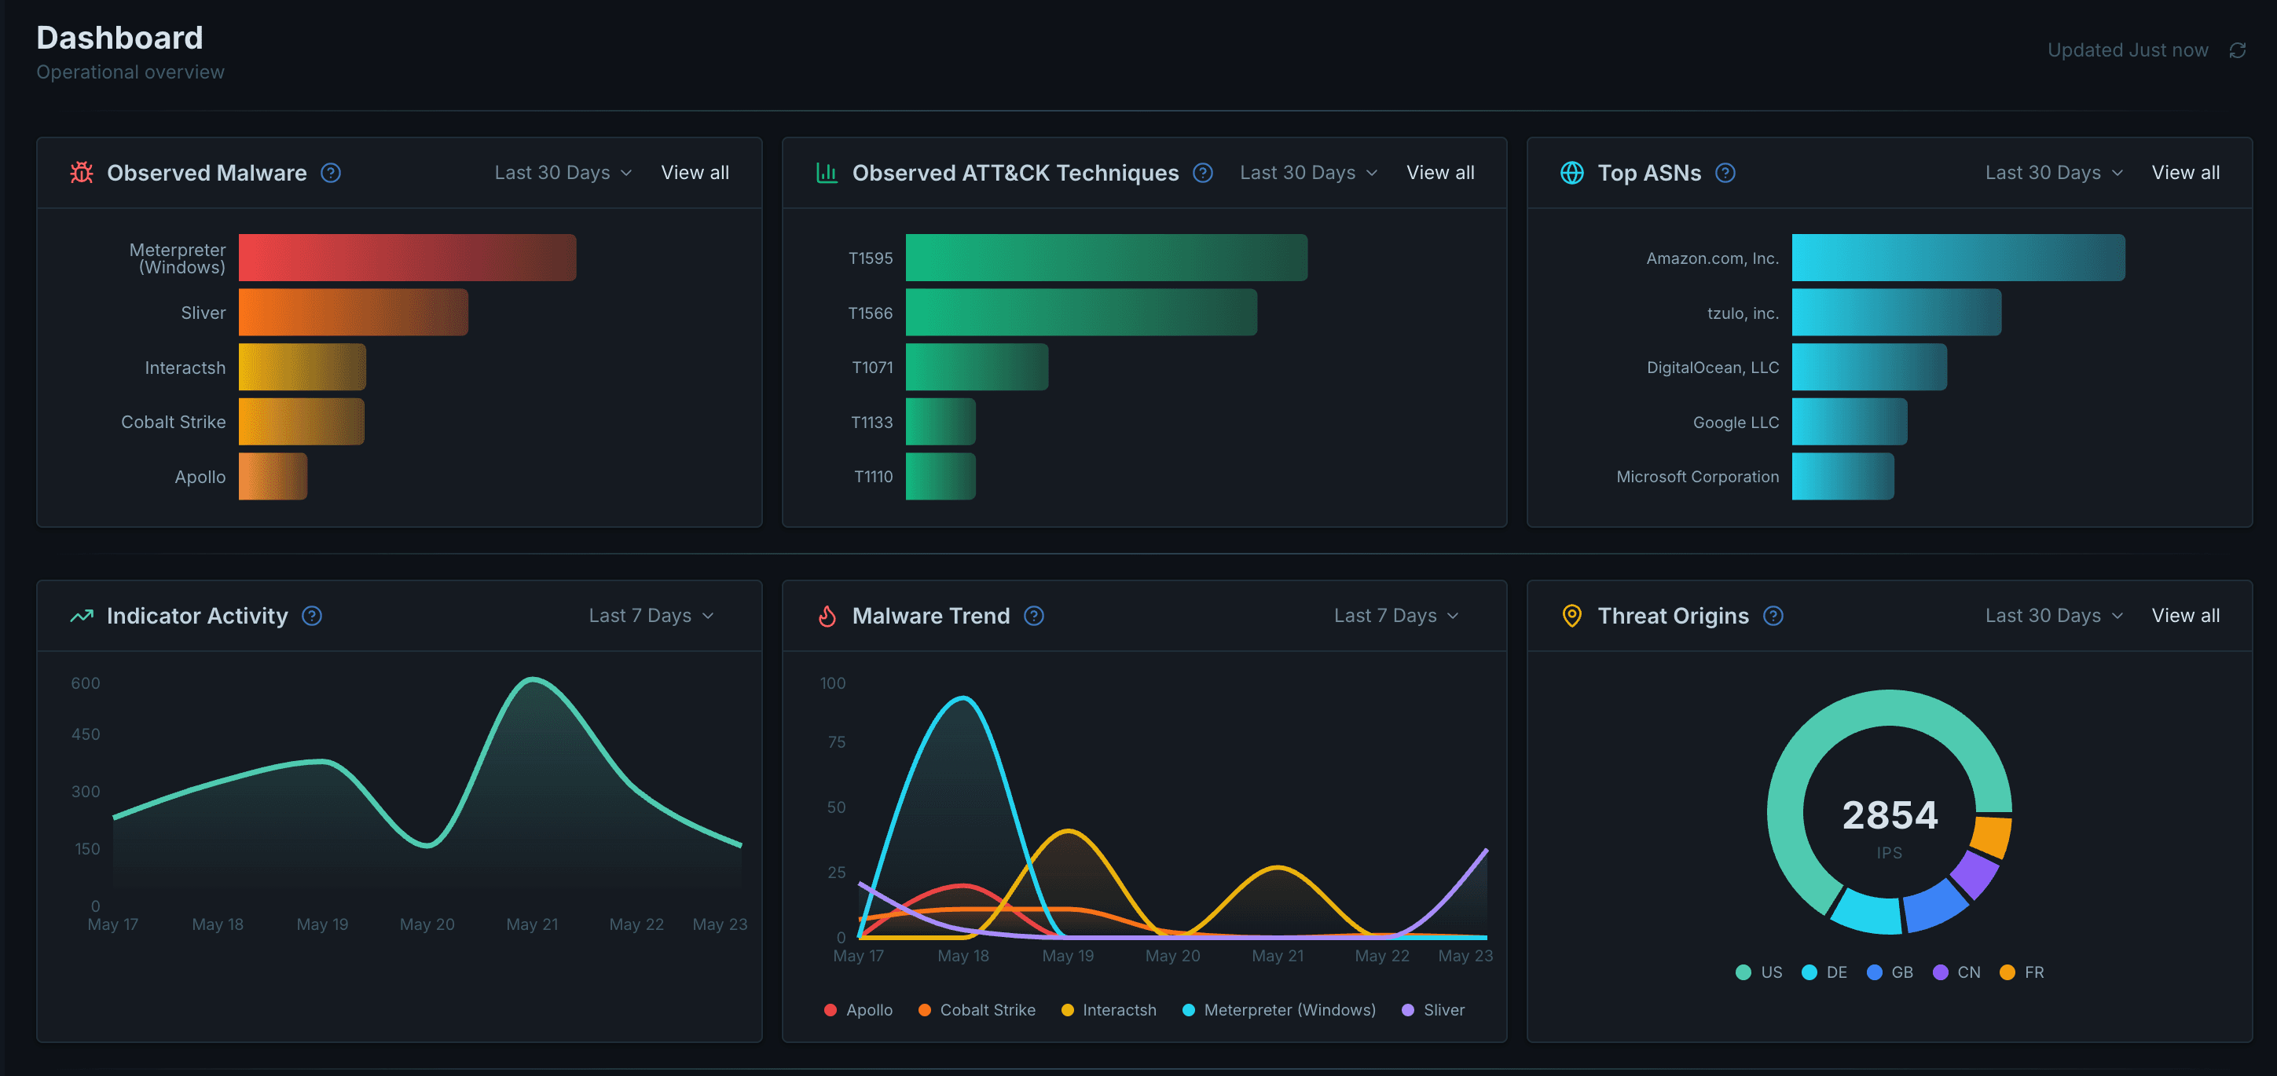Open the help icon next to Indicator Activity
Image resolution: width=2277 pixels, height=1076 pixels.
pos(311,616)
